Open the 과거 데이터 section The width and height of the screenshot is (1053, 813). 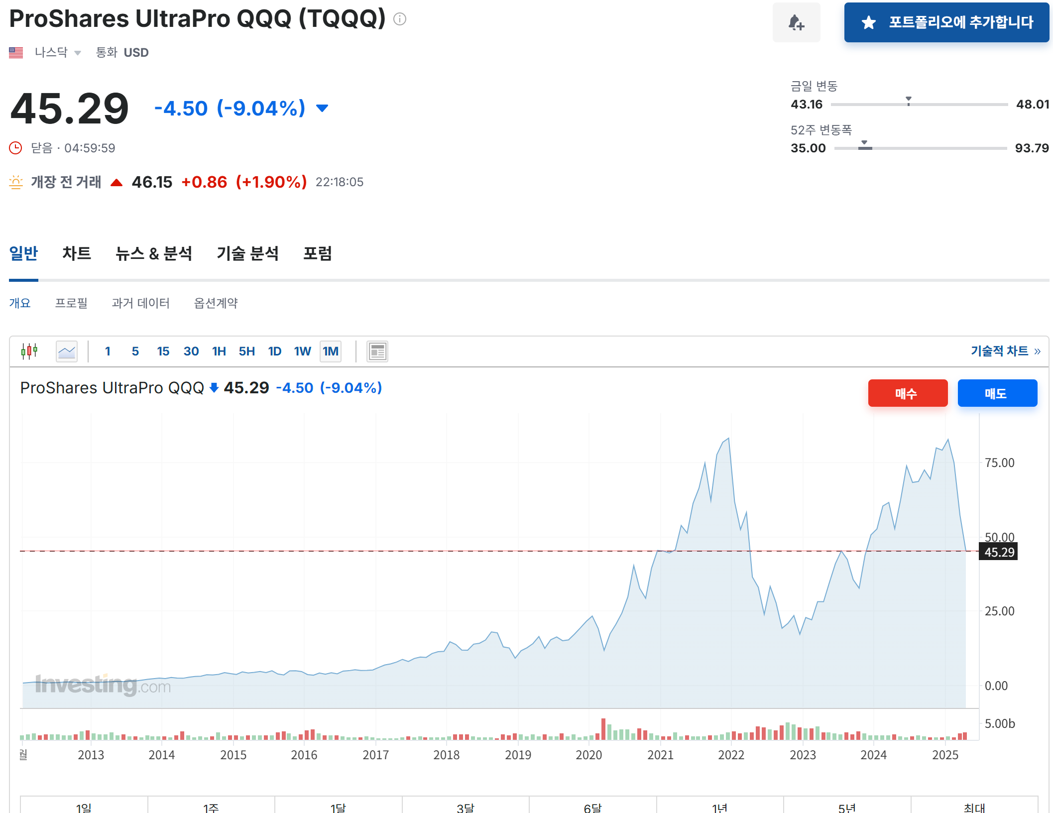(x=141, y=303)
